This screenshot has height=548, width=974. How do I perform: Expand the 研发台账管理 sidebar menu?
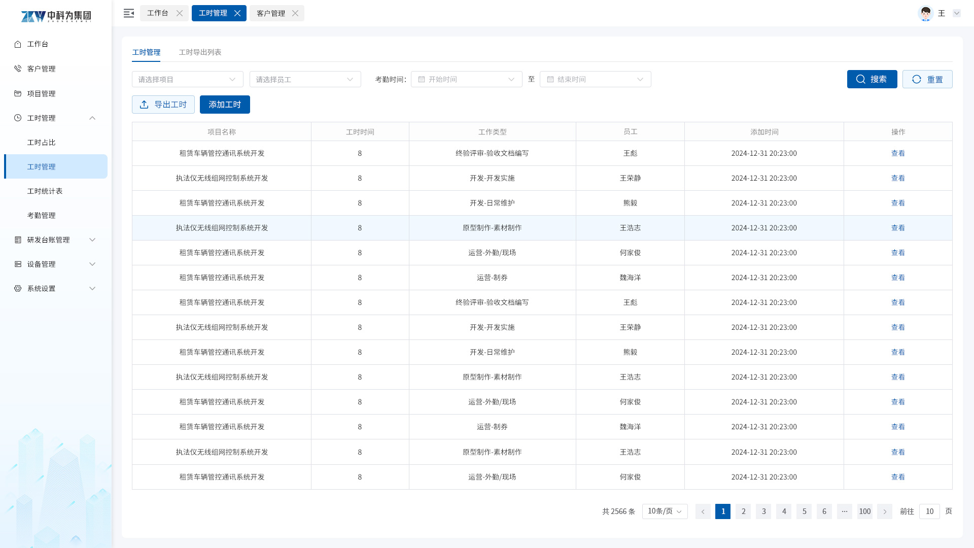92,239
